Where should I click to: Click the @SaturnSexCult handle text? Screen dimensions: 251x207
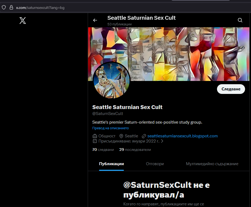pyautogui.click(x=108, y=114)
